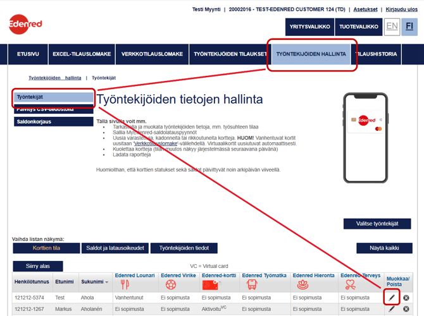Viewport: 424px width, 316px height.
Task: Click the Henkilötunnus column header
Action: tap(32, 282)
